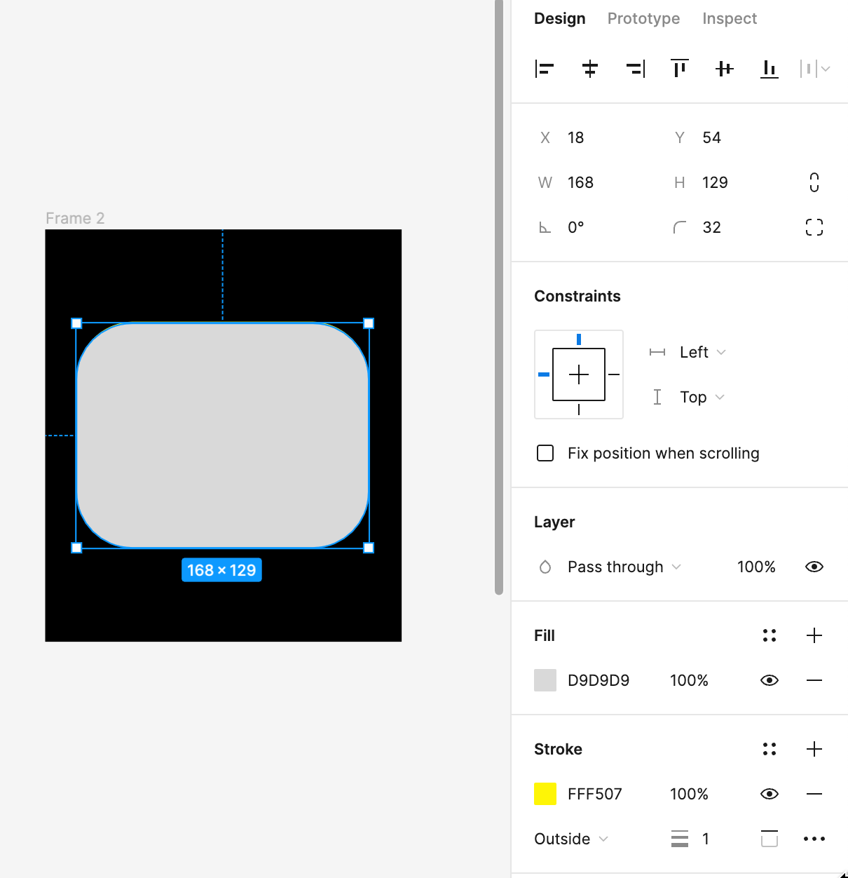The image size is (848, 878).
Task: Open advanced stroke options menu
Action: pyautogui.click(x=814, y=839)
